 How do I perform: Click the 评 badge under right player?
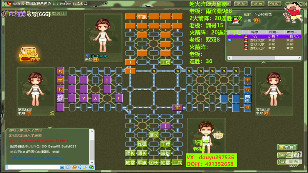(267, 113)
